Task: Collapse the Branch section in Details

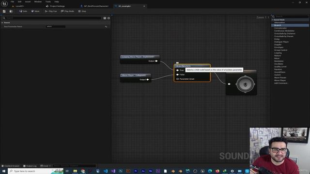Action: pos(2,23)
